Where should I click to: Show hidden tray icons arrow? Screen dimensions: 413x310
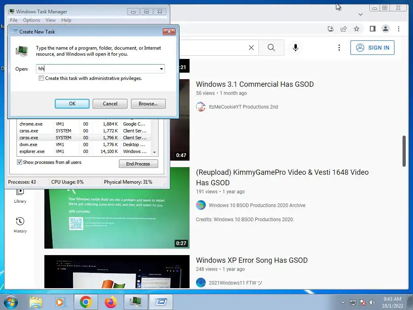coord(343,302)
